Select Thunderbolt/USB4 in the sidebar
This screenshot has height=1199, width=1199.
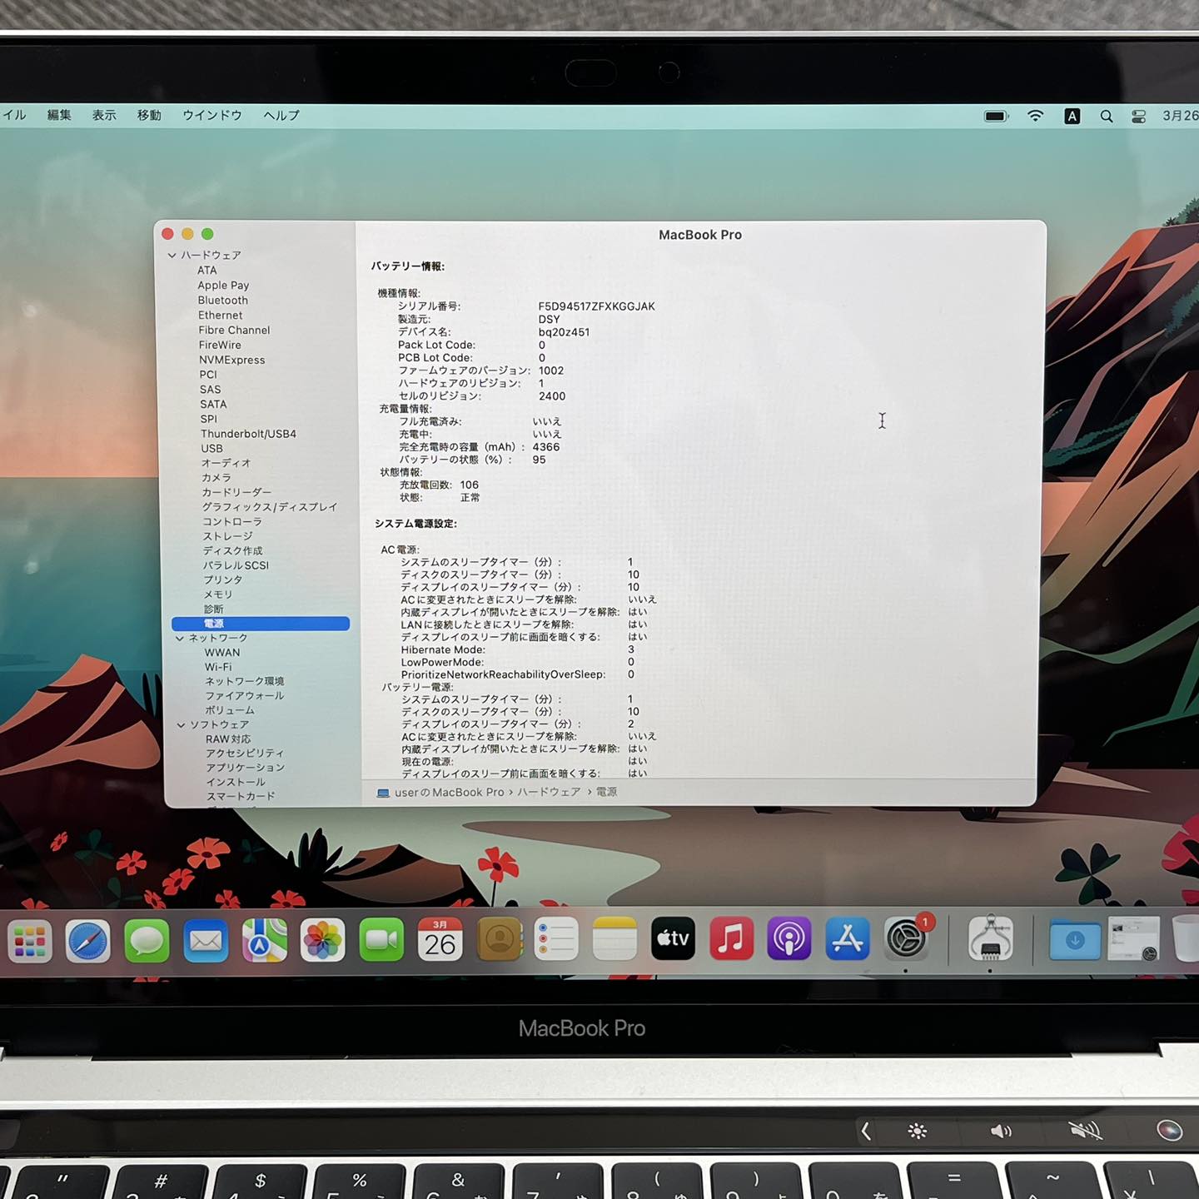click(x=248, y=434)
